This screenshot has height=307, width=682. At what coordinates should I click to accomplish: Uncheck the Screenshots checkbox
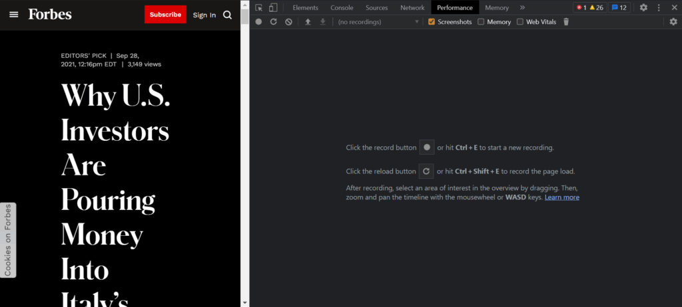tap(432, 22)
